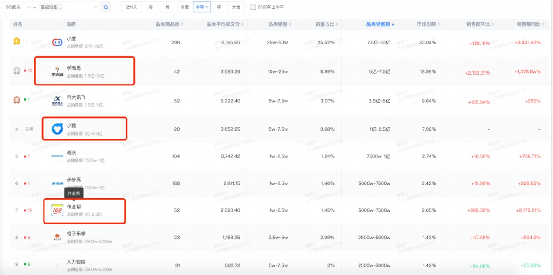Click the 科大讯飞 brand logo
Screen dimensions: 553x275
coord(57,101)
